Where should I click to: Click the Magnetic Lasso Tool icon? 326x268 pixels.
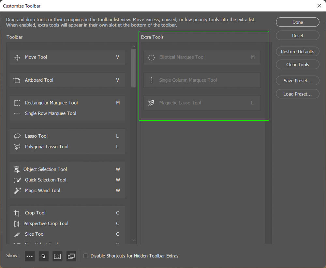[x=151, y=103]
